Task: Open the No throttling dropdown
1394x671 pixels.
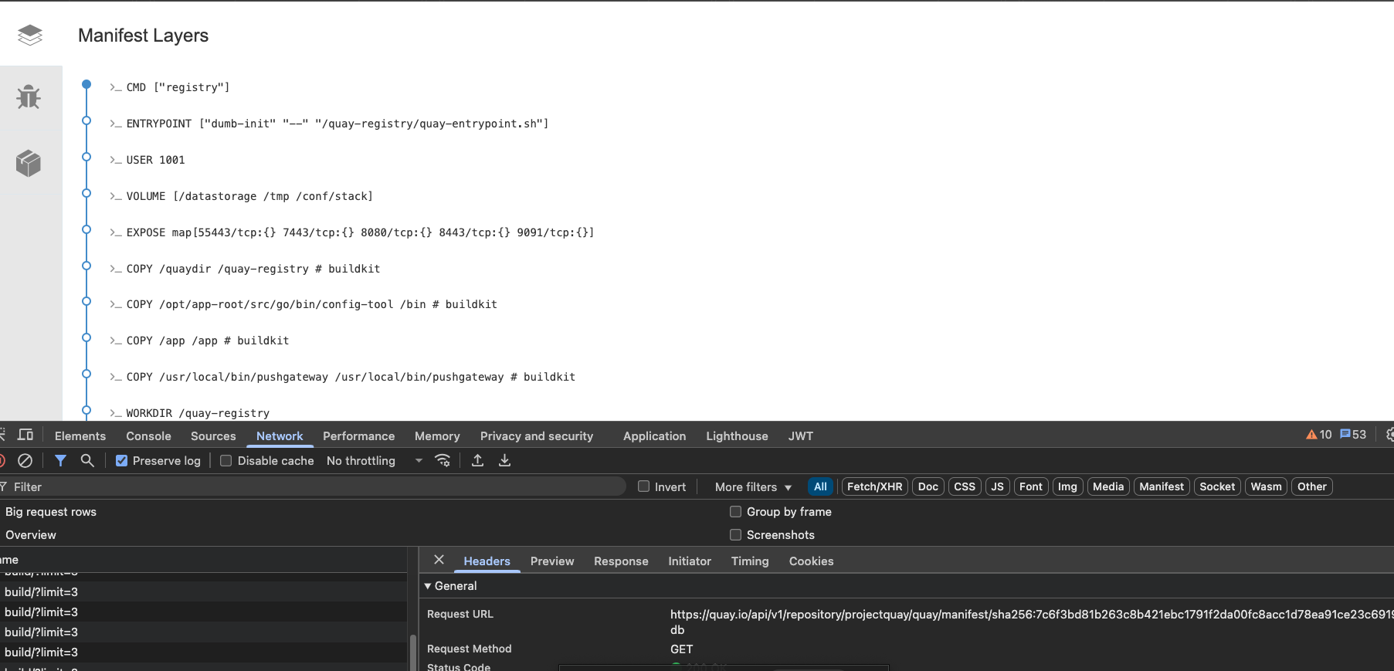Action: [x=375, y=461]
